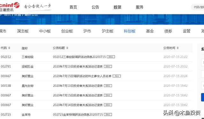Open the 公告 menu in top navigation
Screen dimensions: 204x119
[x=95, y=7]
